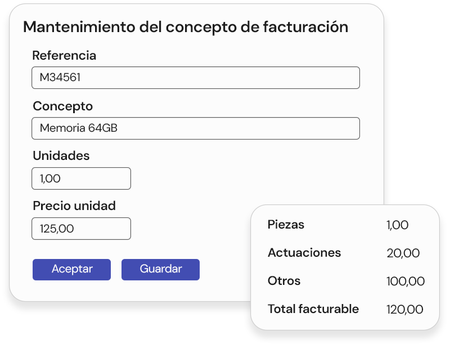This screenshot has height=344, width=450.
Task: Click the Precio unidad label
Action: (73, 206)
